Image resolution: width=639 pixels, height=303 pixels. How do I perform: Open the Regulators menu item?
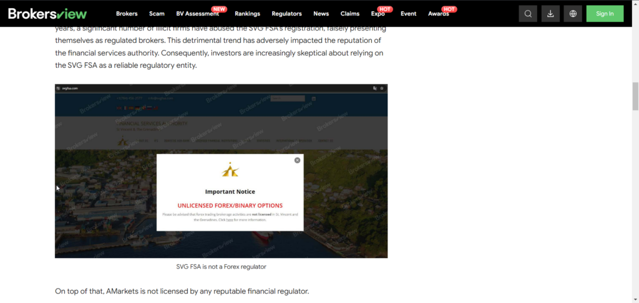click(287, 14)
